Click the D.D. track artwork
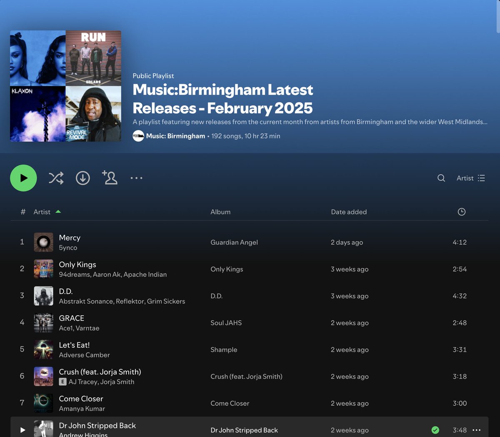This screenshot has width=500, height=437. coord(43,296)
